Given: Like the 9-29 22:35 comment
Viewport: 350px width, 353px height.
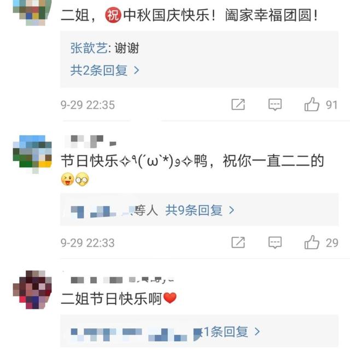Looking at the screenshot, I should coord(312,104).
